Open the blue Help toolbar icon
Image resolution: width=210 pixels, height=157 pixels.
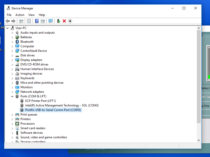[x=37, y=21]
